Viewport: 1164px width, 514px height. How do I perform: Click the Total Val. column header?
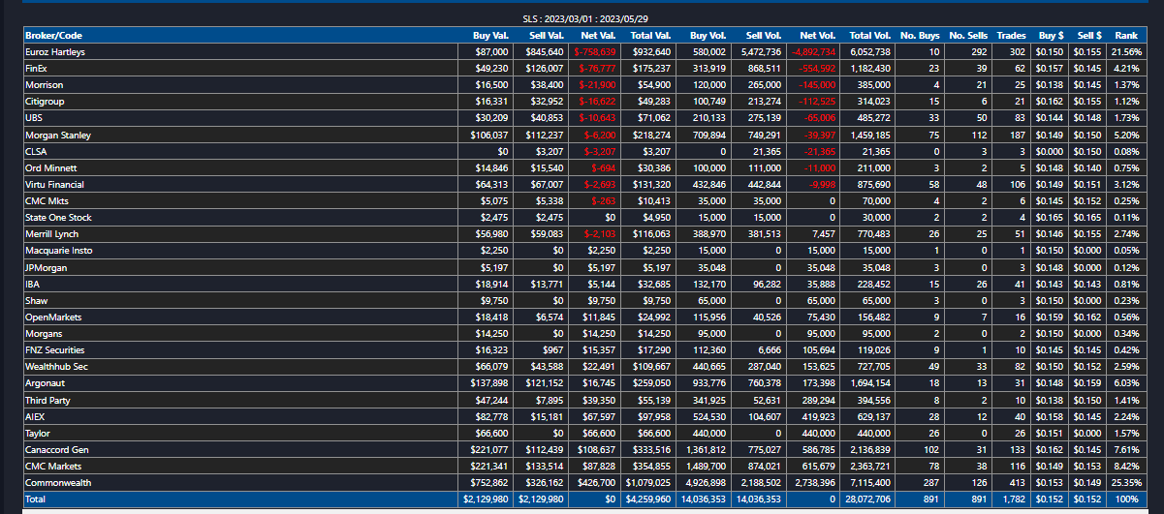(648, 35)
